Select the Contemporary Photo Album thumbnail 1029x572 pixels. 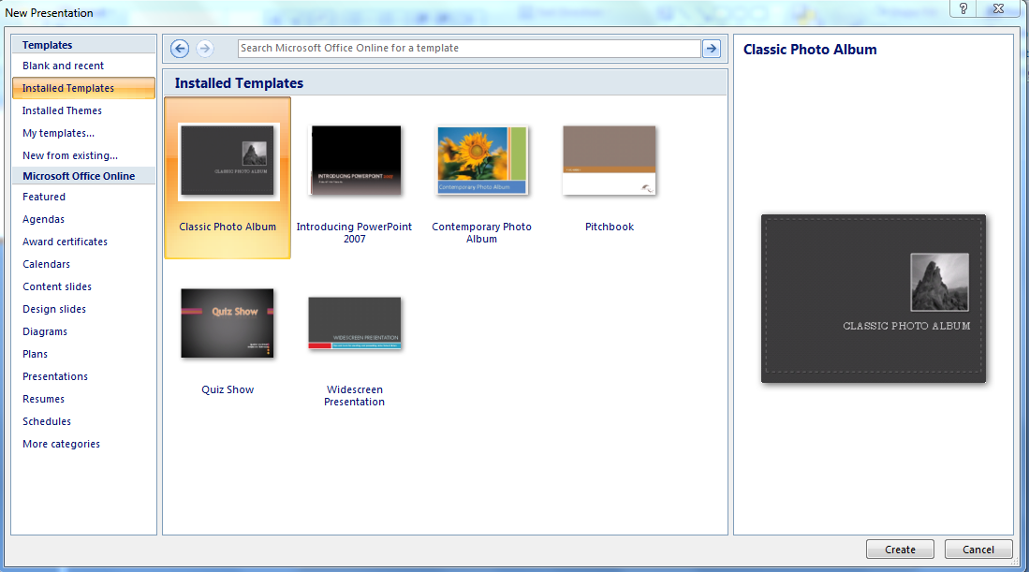tap(481, 161)
